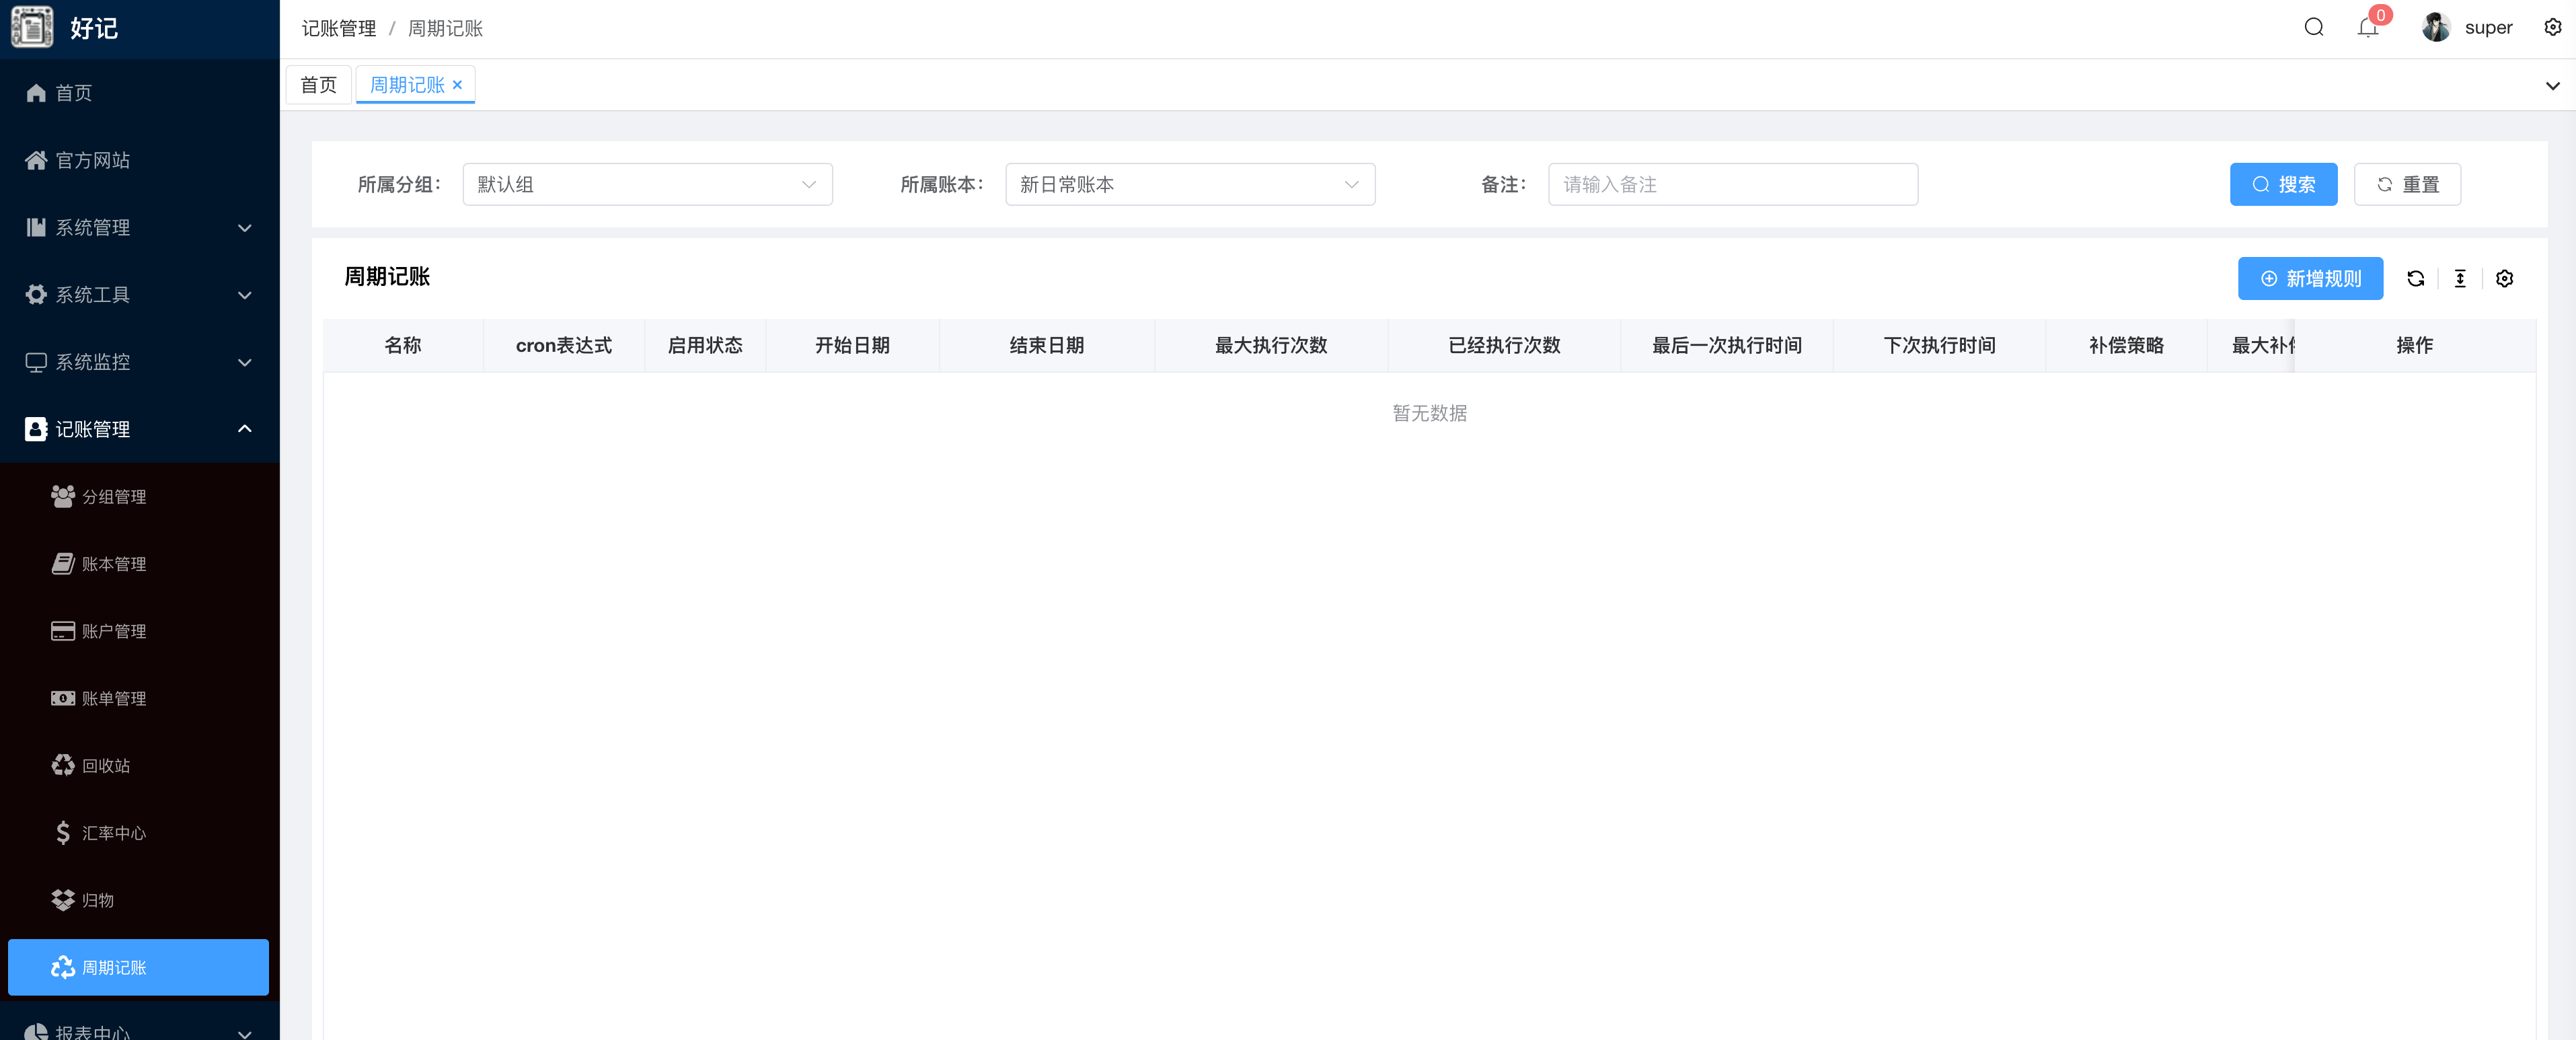Open 回收站 in the sidebar

106,765
